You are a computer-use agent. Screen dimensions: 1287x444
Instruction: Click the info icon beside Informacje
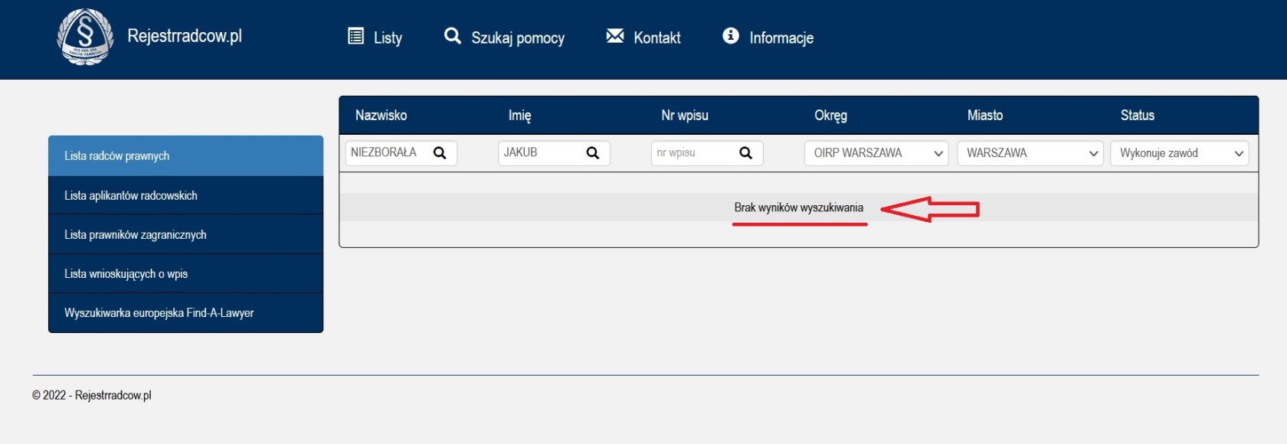point(731,36)
